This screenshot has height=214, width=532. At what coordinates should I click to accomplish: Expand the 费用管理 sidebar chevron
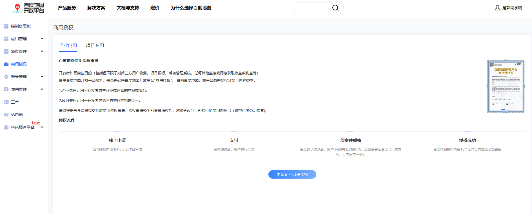click(x=42, y=89)
